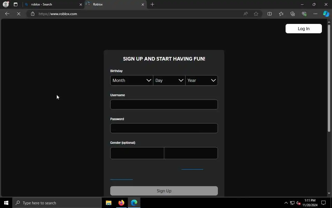Focus the Password input field

pyautogui.click(x=164, y=128)
